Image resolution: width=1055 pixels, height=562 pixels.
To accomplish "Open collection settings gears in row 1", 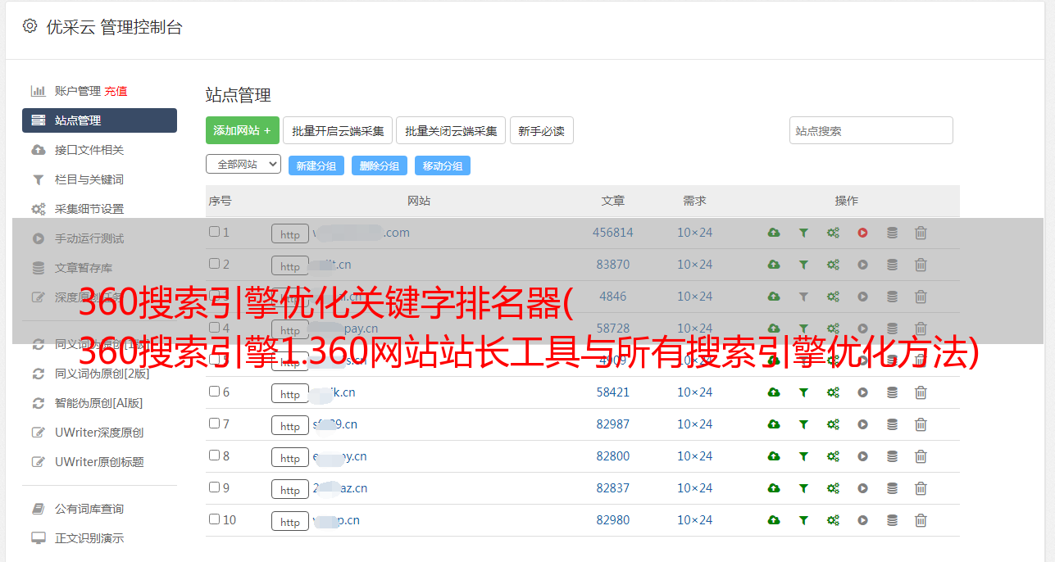I will tap(833, 233).
